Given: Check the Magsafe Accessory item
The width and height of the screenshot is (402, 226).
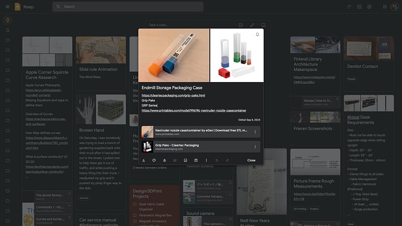Looking at the screenshot, I should tap(135, 221).
